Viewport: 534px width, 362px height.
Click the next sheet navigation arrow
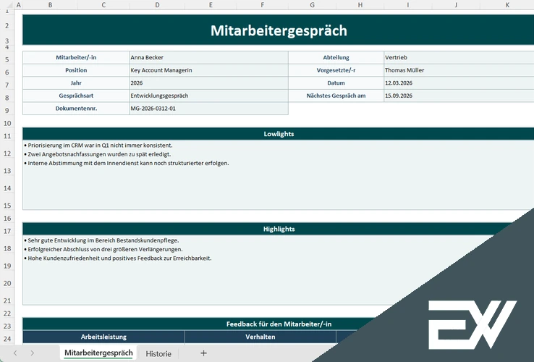32,353
